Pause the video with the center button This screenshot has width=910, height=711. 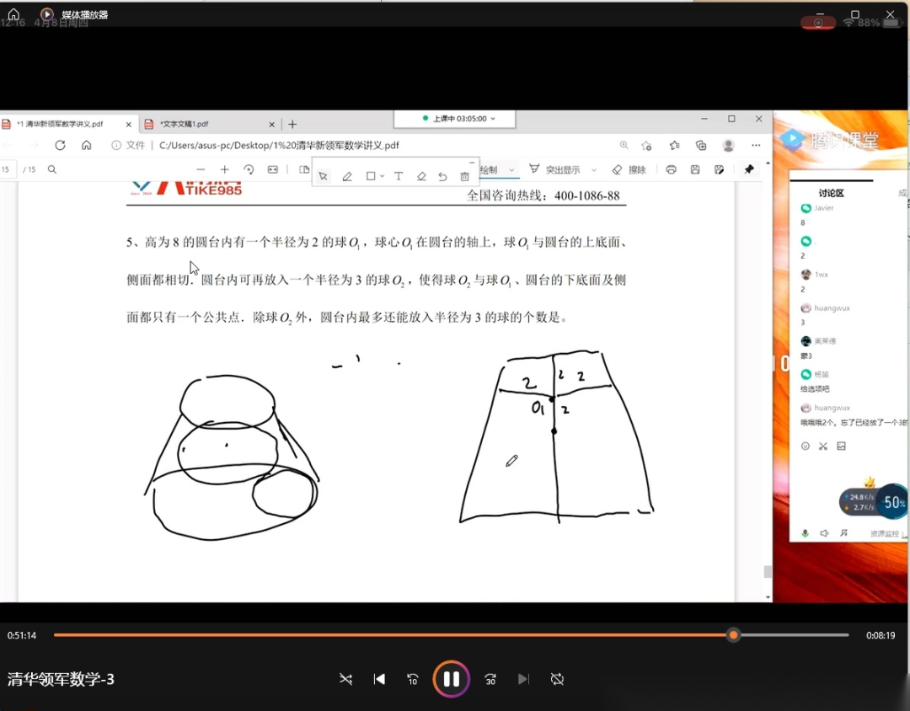(452, 679)
